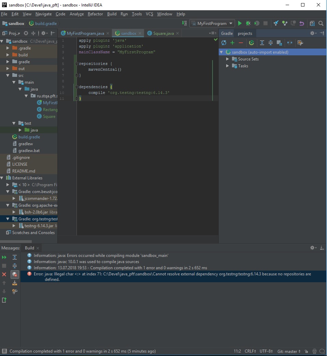Viewport: 327px width, 356px height.
Task: Expand all nodes in Gradle panel
Action: 262,43
